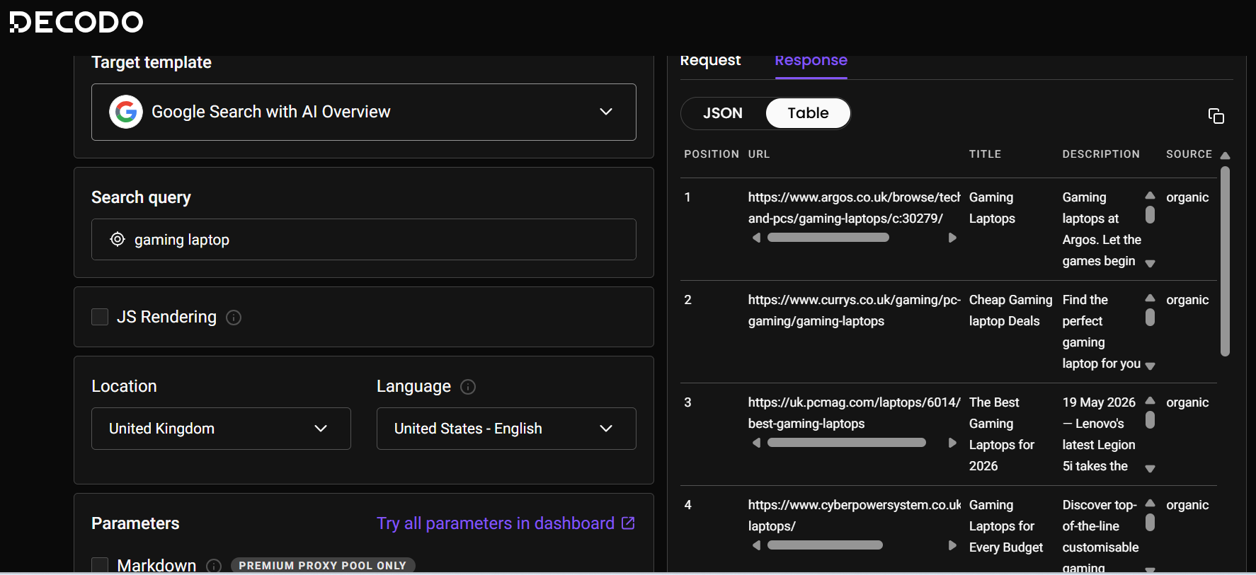The width and height of the screenshot is (1256, 575).
Task: Click up arrow in row 3 description cell
Action: coord(1150,400)
